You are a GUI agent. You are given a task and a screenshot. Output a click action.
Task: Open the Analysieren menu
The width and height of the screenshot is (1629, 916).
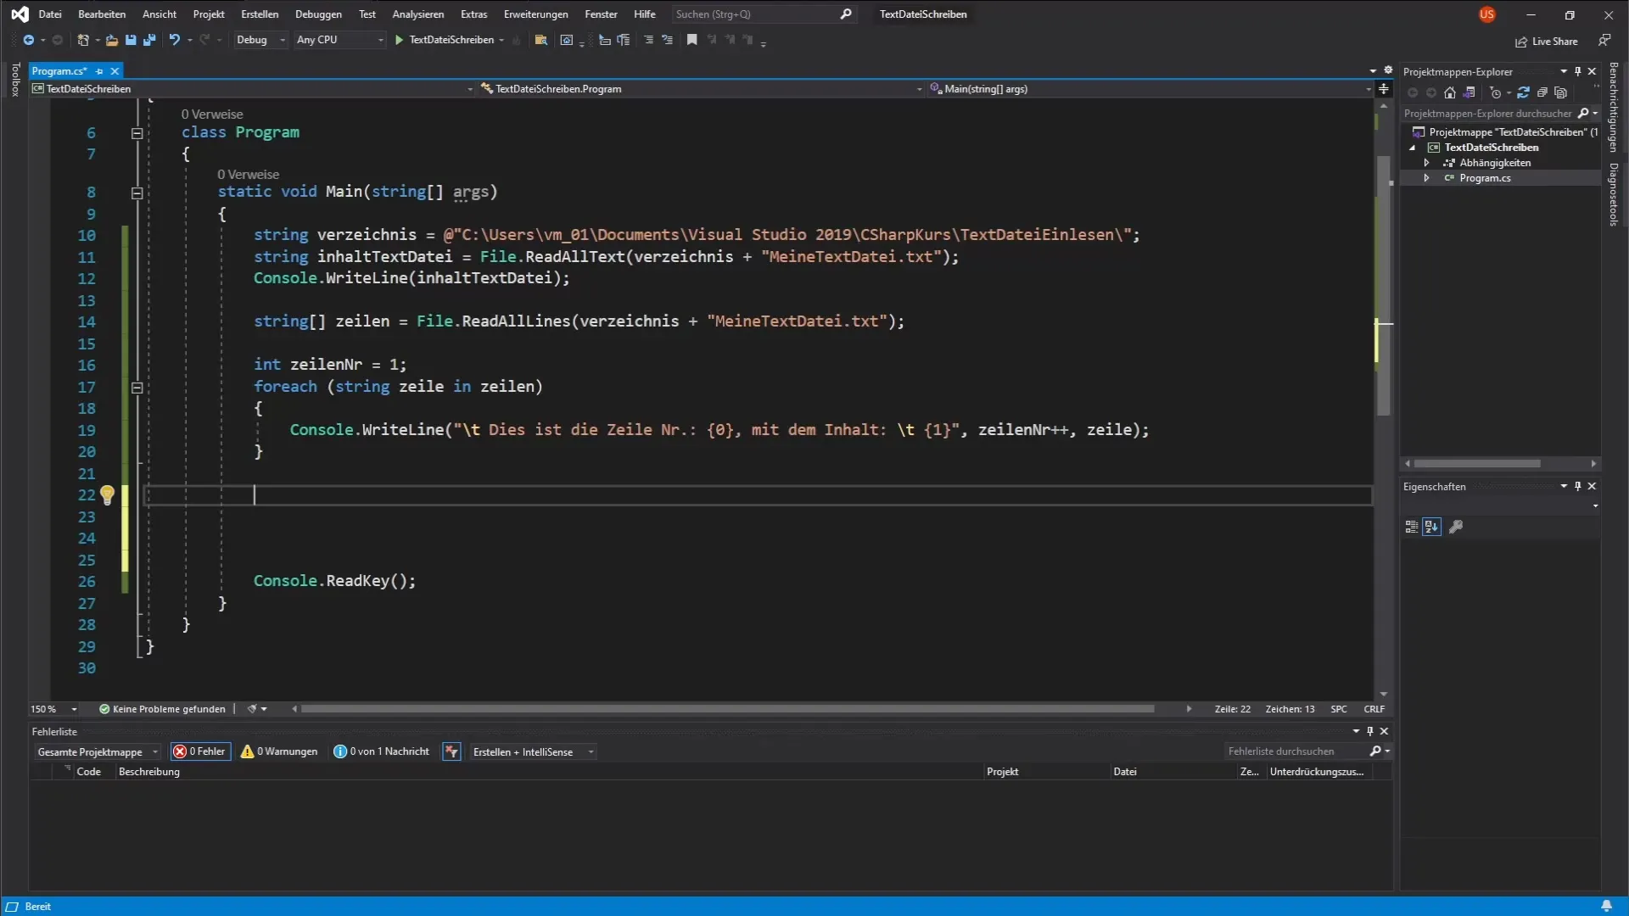(418, 14)
